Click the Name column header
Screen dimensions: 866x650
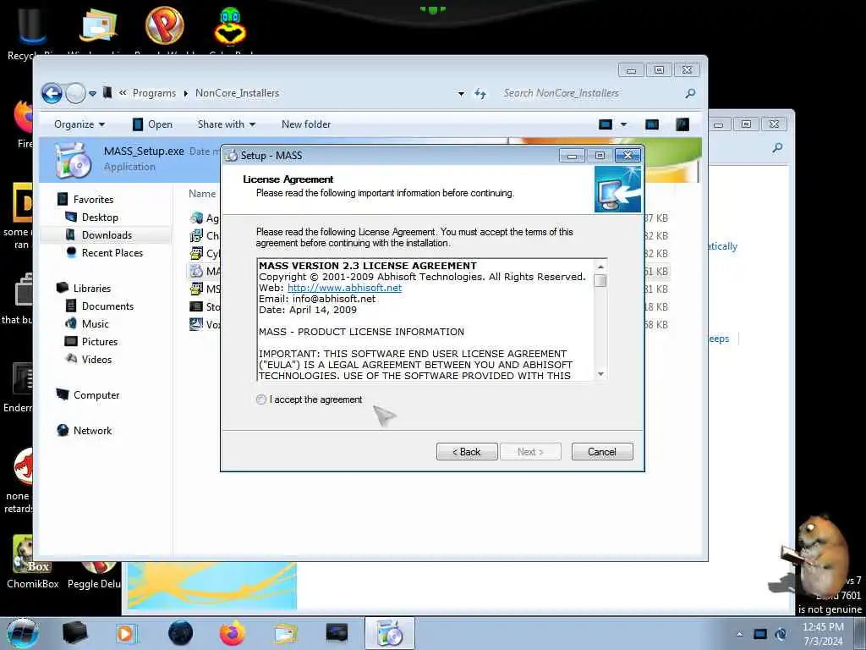tap(202, 194)
